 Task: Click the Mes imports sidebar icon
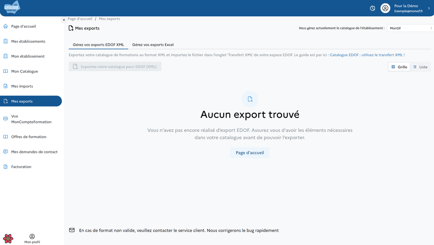click(x=5, y=86)
